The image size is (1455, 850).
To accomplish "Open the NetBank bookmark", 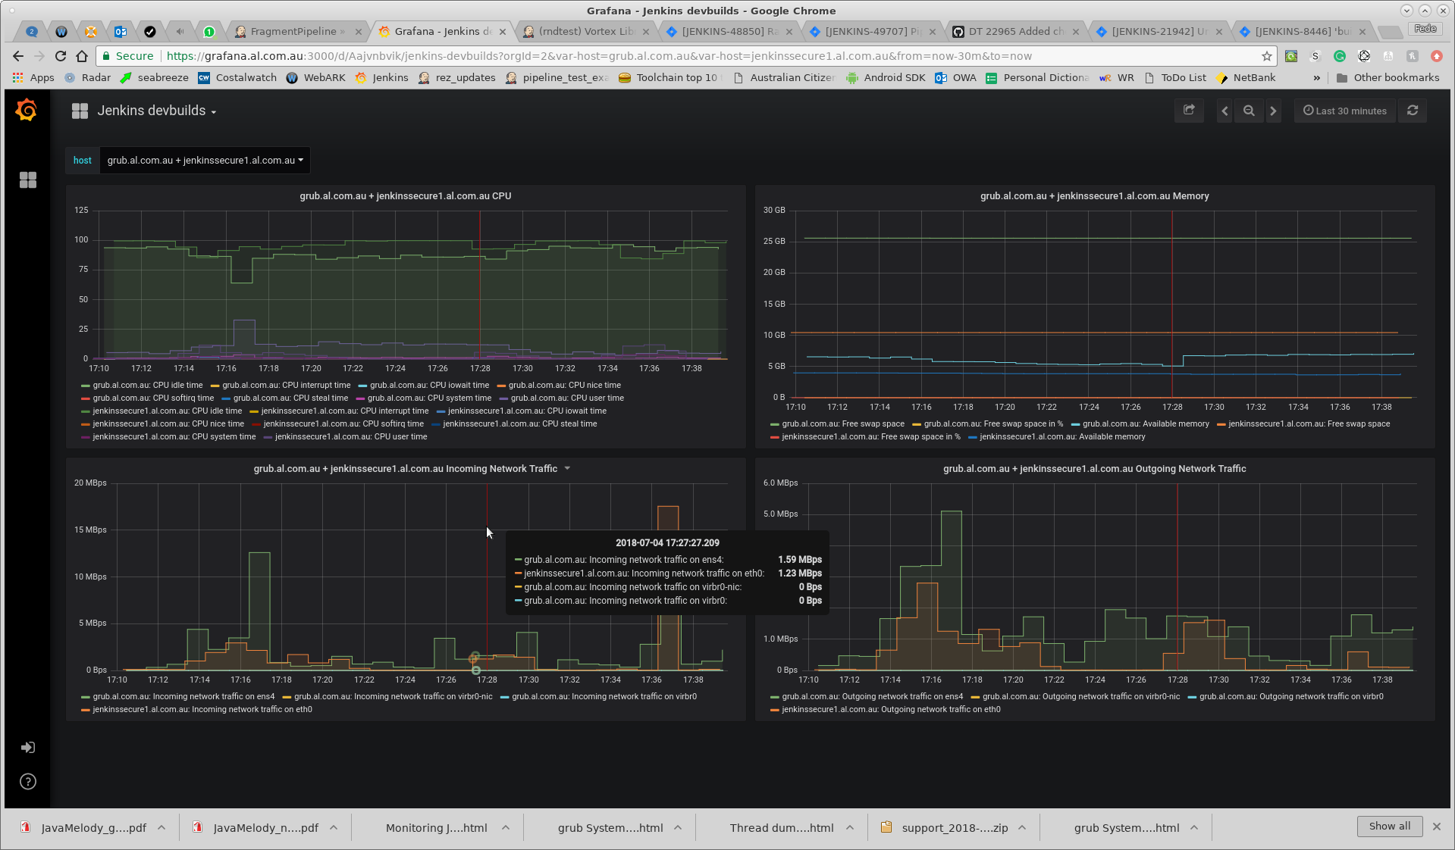I will point(1246,77).
